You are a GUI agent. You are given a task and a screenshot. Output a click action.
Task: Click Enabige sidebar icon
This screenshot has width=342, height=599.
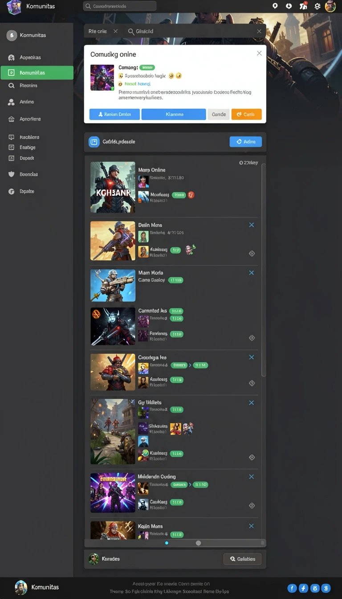12,148
